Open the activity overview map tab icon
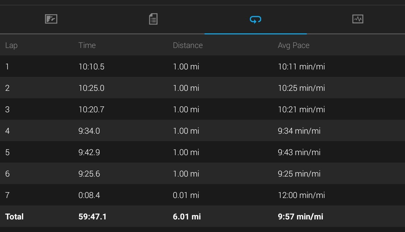The image size is (405, 232). tap(51, 19)
